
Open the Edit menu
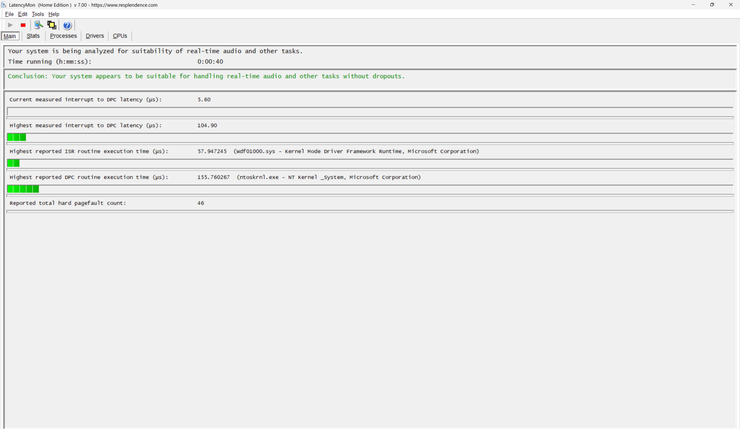point(23,14)
